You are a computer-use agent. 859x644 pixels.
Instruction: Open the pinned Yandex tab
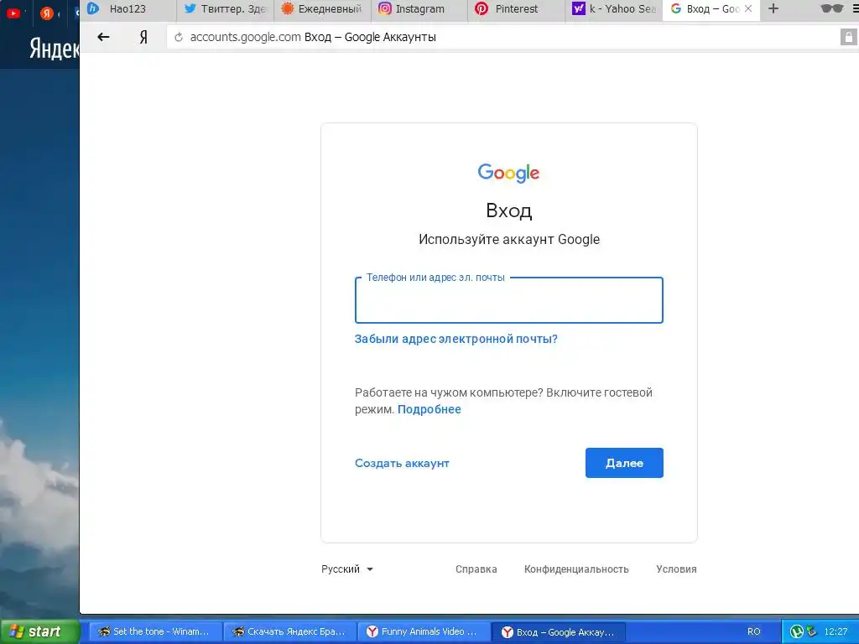coord(47,13)
